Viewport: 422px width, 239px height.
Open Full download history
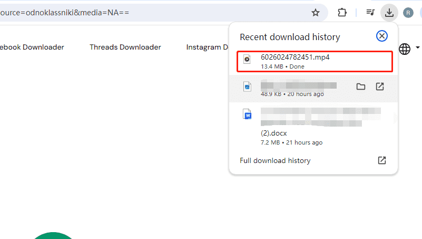pyautogui.click(x=275, y=160)
